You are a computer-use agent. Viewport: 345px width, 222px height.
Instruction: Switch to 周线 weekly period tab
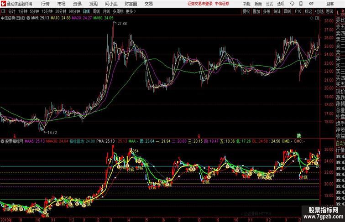pyautogui.click(x=96, y=11)
